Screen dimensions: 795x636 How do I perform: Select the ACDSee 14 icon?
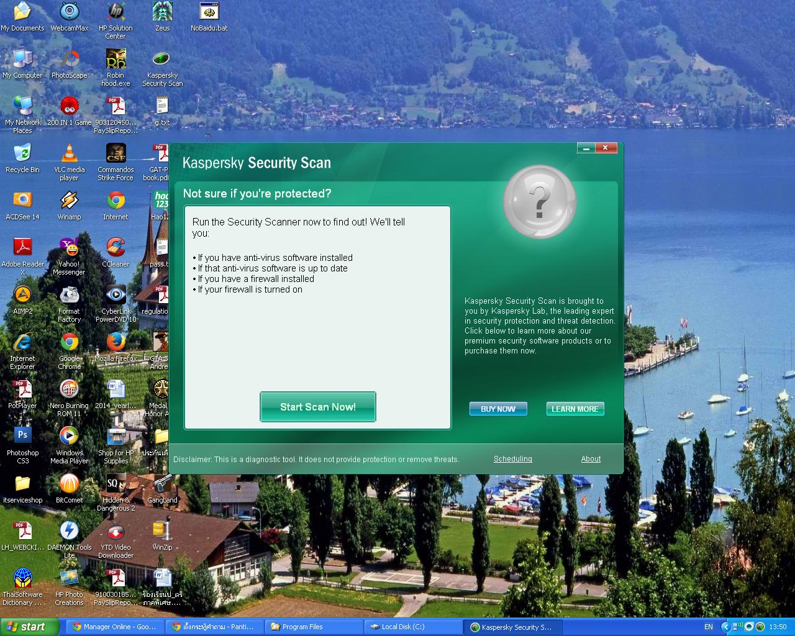click(22, 206)
